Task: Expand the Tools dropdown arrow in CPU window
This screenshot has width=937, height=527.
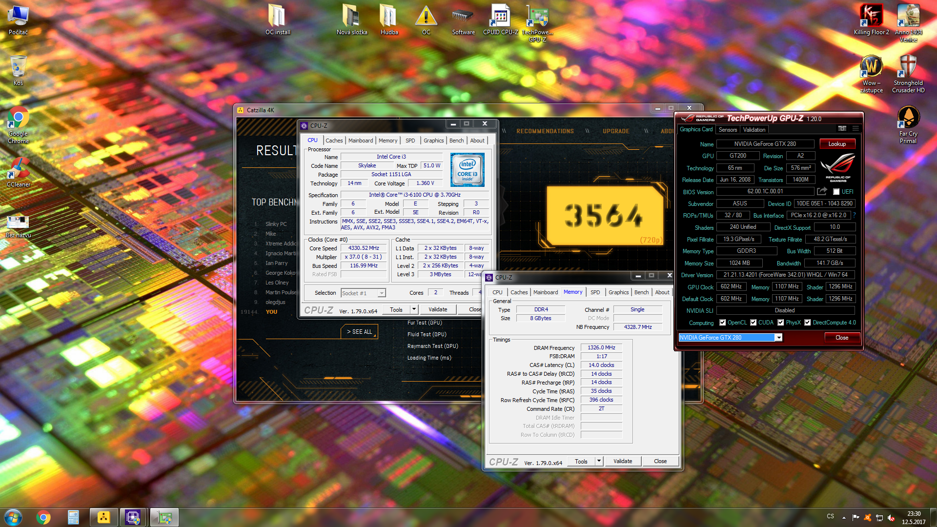Action: coord(414,309)
